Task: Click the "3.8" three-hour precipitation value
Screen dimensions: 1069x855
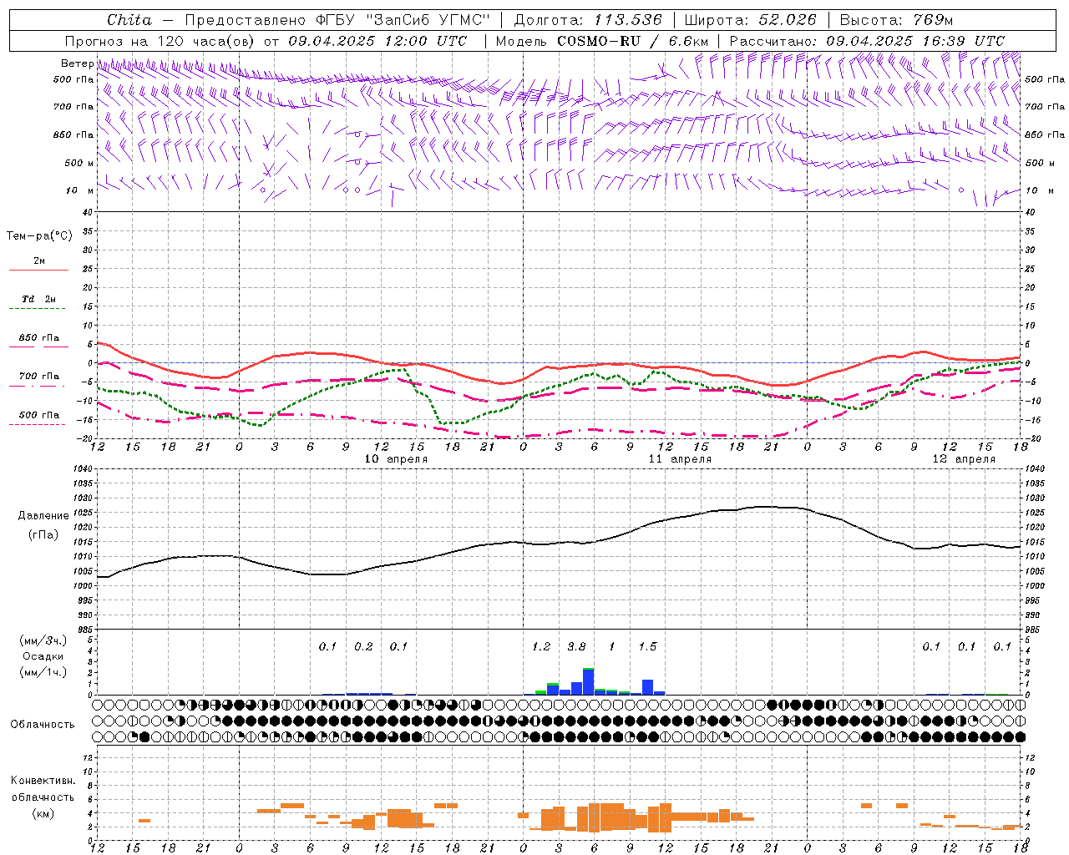Action: (x=576, y=646)
